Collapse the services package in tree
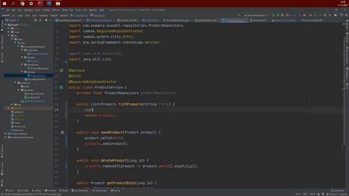The width and height of the screenshot is (349, 196). tap(22, 72)
